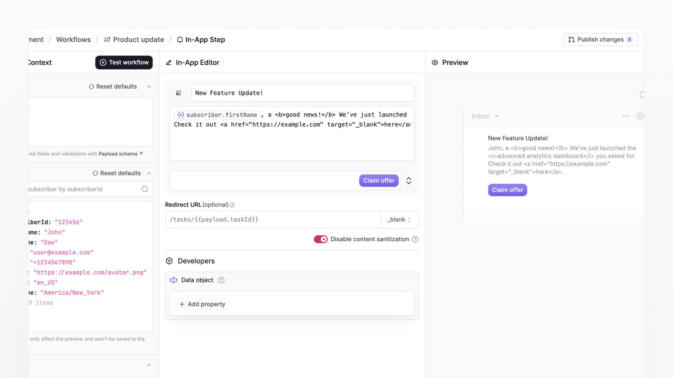Screen dimensions: 673x378
Task: Click the Redirect URL input field
Action: (x=273, y=220)
